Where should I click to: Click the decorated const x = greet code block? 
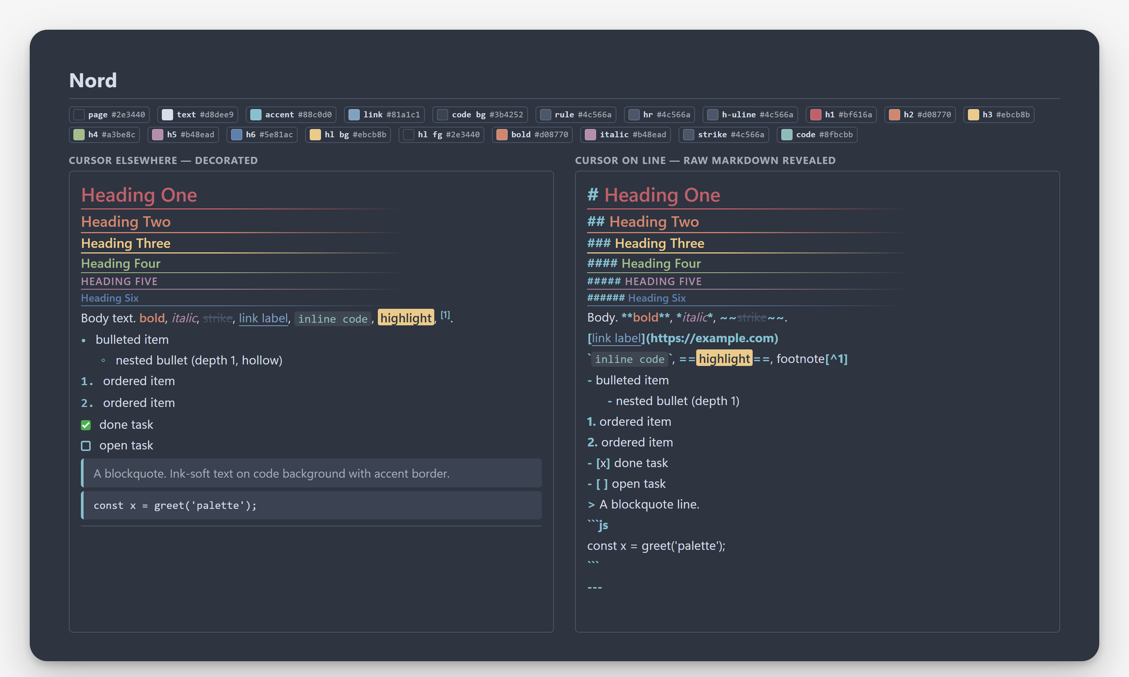coord(311,505)
